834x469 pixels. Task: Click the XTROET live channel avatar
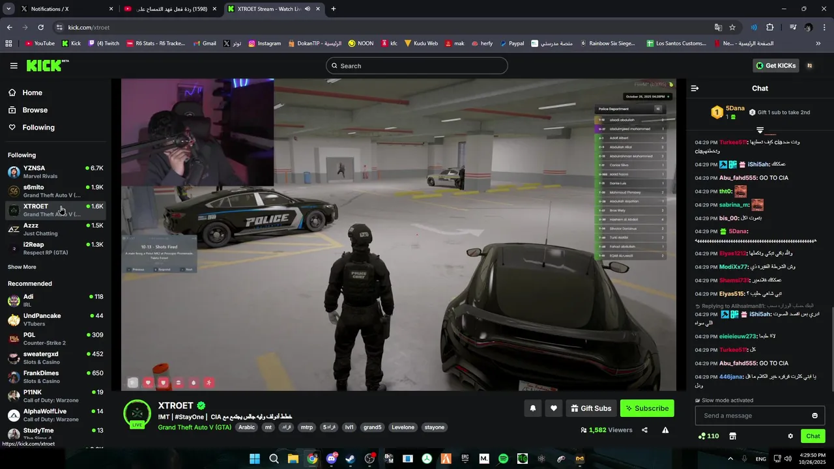coord(137,414)
